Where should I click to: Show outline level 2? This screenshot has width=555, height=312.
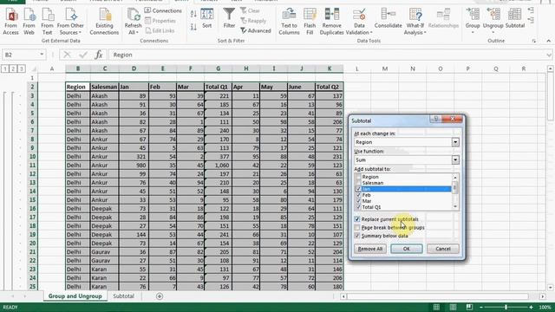click(13, 68)
